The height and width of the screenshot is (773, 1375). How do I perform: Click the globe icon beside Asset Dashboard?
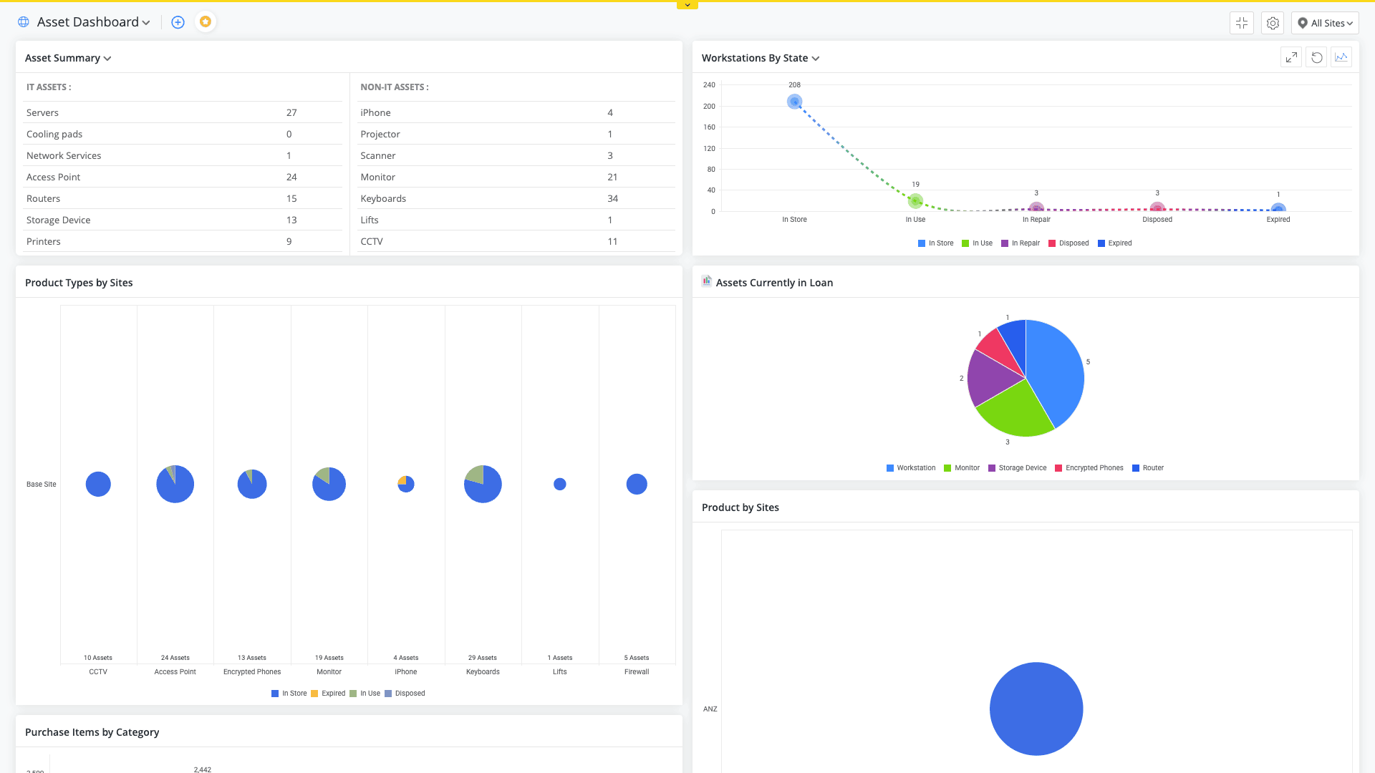(x=23, y=21)
